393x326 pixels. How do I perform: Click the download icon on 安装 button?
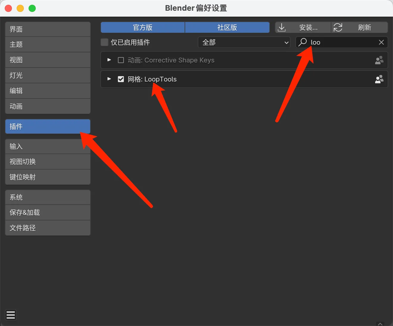[282, 28]
